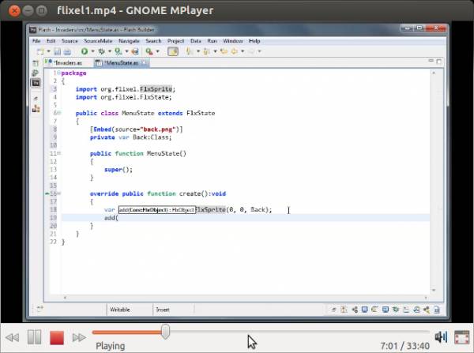The height and width of the screenshot is (353, 474).
Task: Click the Export Release Build icon
Action: pyautogui.click(x=135, y=51)
